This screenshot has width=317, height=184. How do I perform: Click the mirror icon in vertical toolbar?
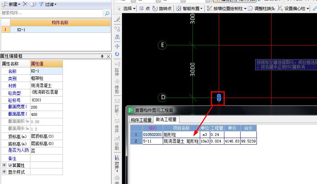click(117, 37)
